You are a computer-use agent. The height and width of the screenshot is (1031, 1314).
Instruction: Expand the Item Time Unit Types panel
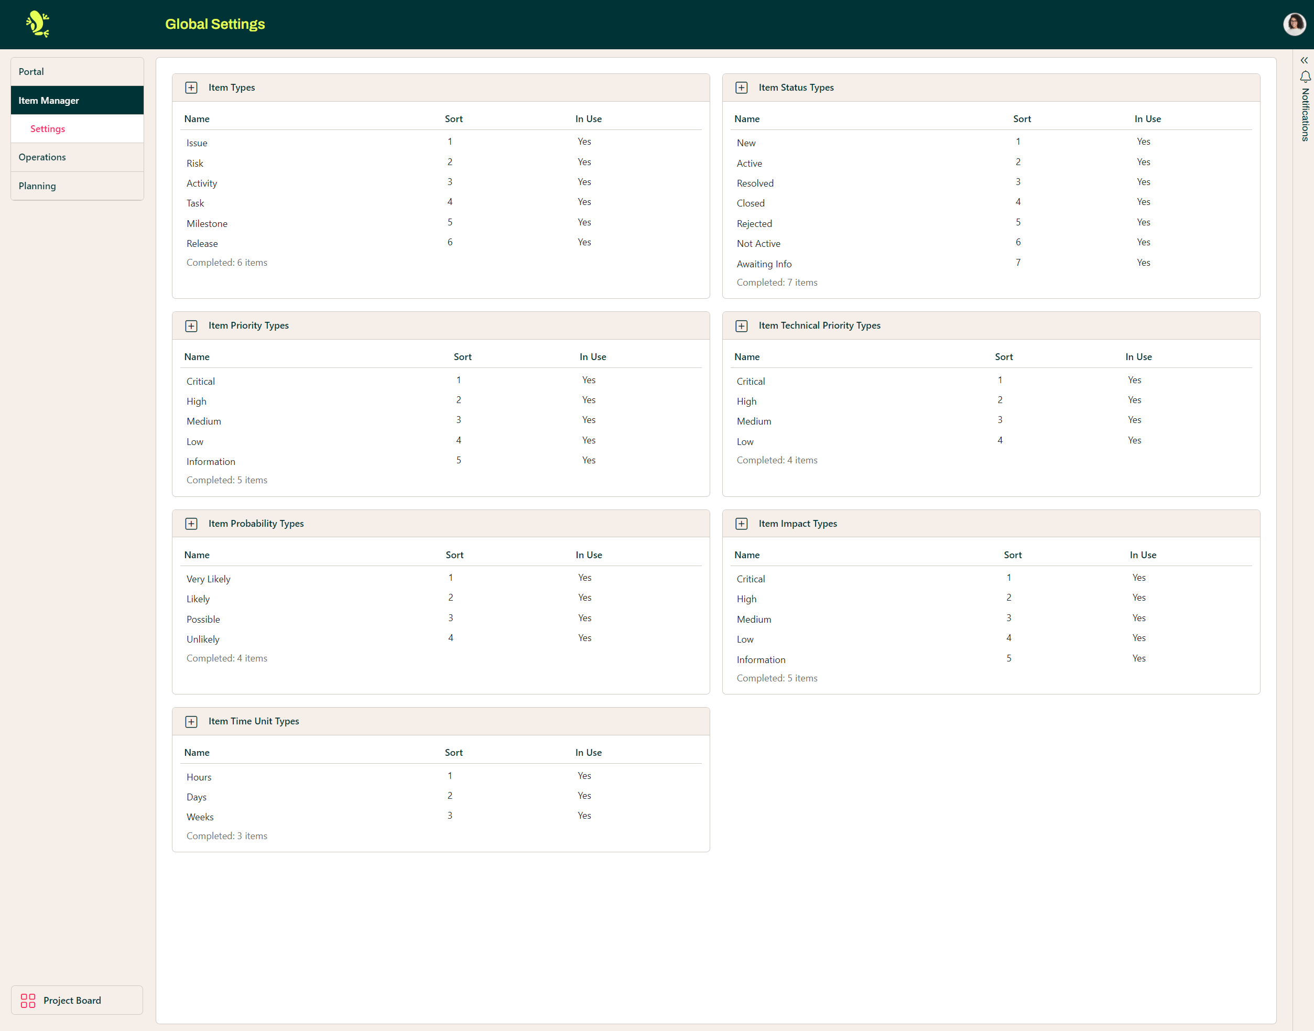pyautogui.click(x=191, y=721)
